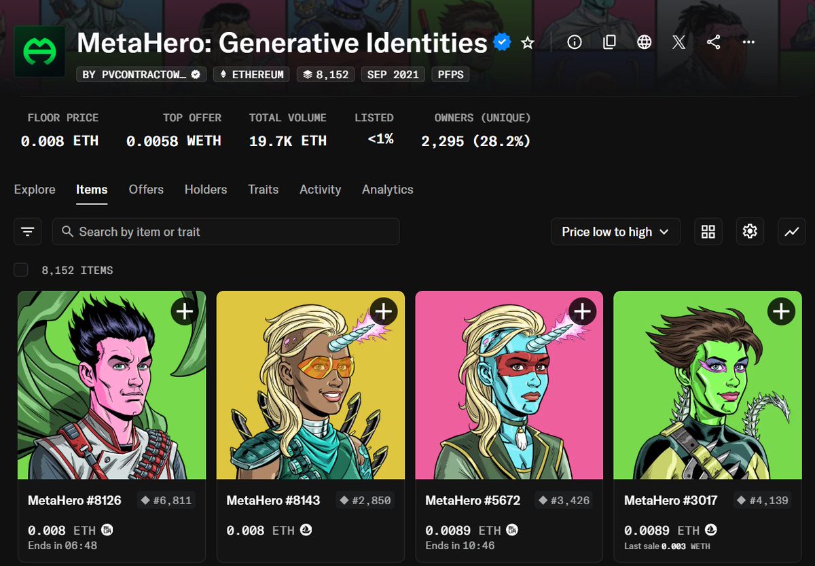Open the display settings gear icon
Viewport: 815px width, 566px height.
[750, 232]
